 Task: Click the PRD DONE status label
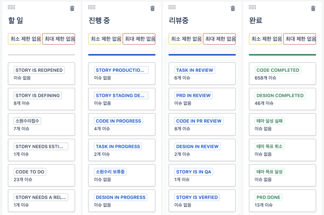[268, 197]
